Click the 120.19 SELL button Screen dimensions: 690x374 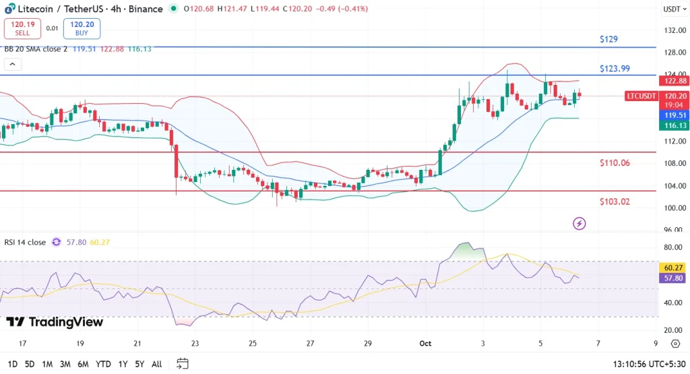(22, 28)
